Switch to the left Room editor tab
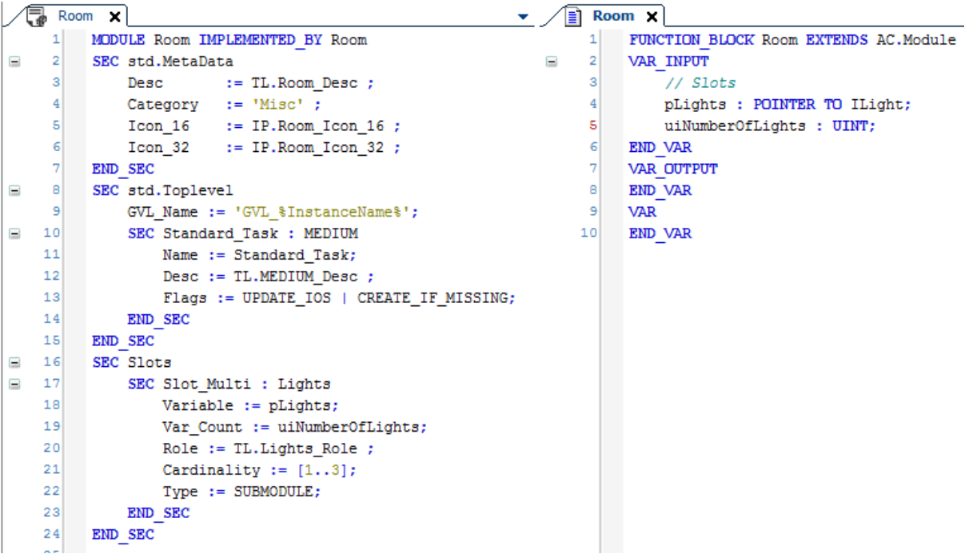The height and width of the screenshot is (554, 965). click(75, 14)
